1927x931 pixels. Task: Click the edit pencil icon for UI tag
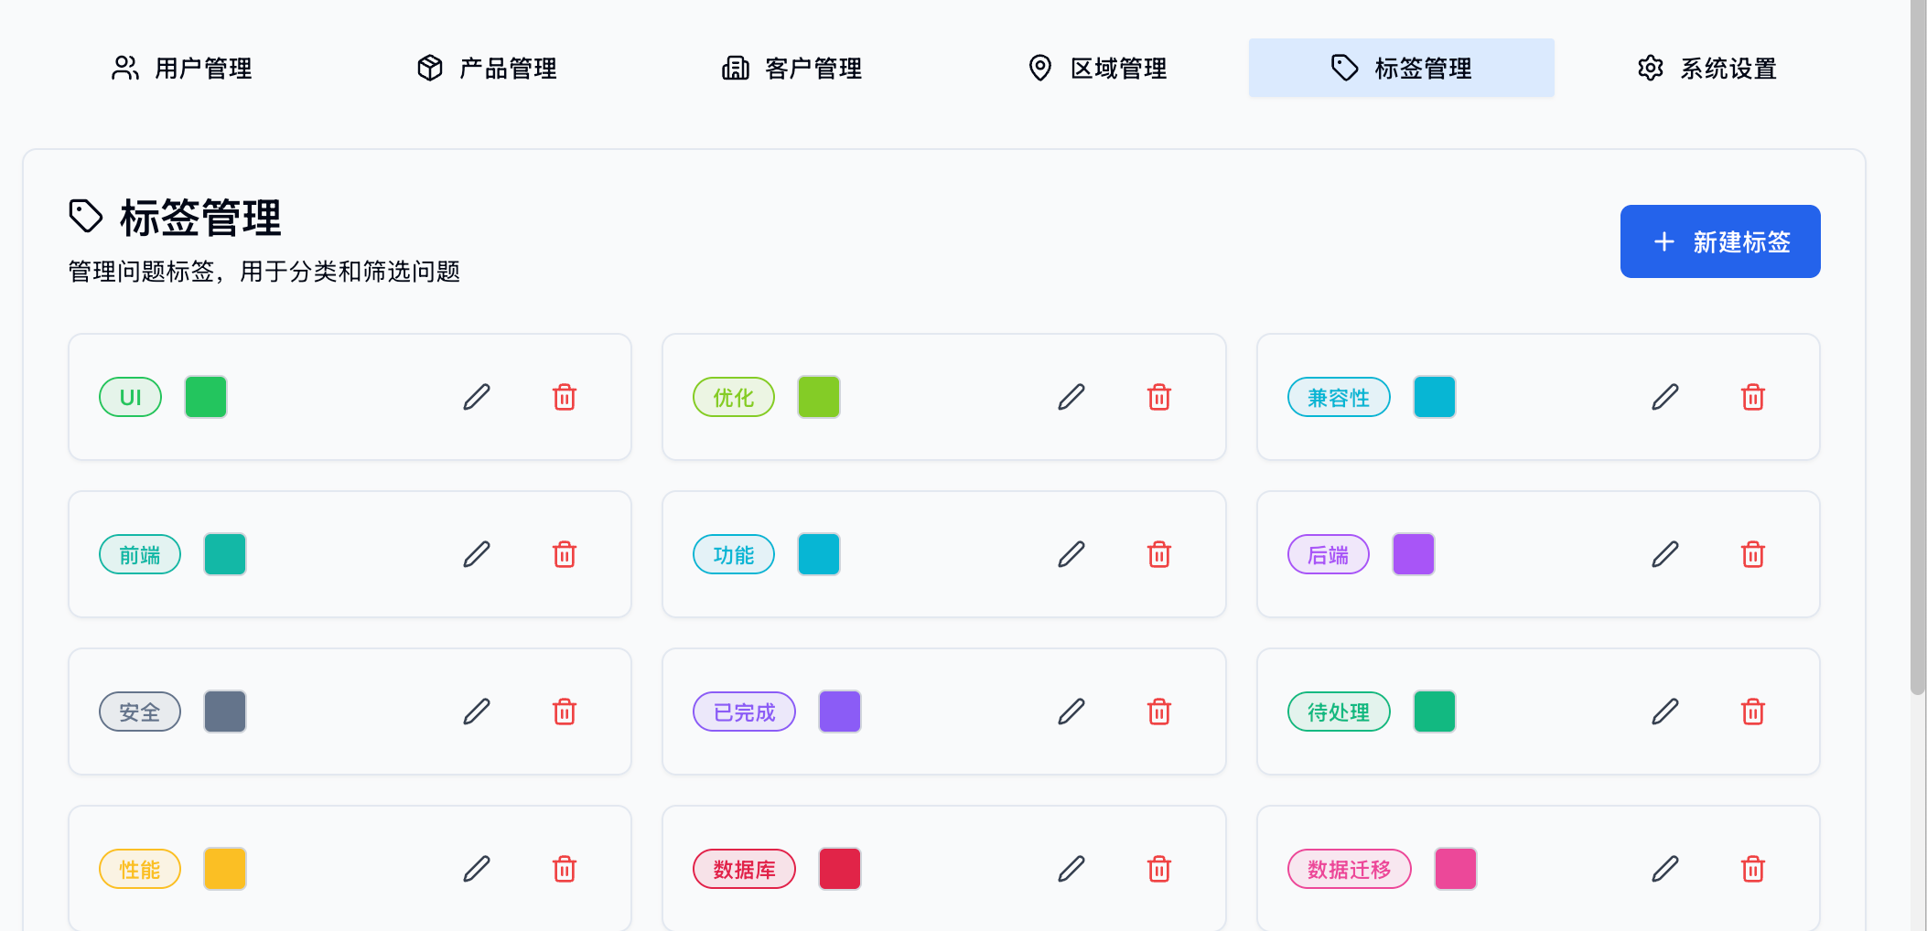tap(477, 397)
